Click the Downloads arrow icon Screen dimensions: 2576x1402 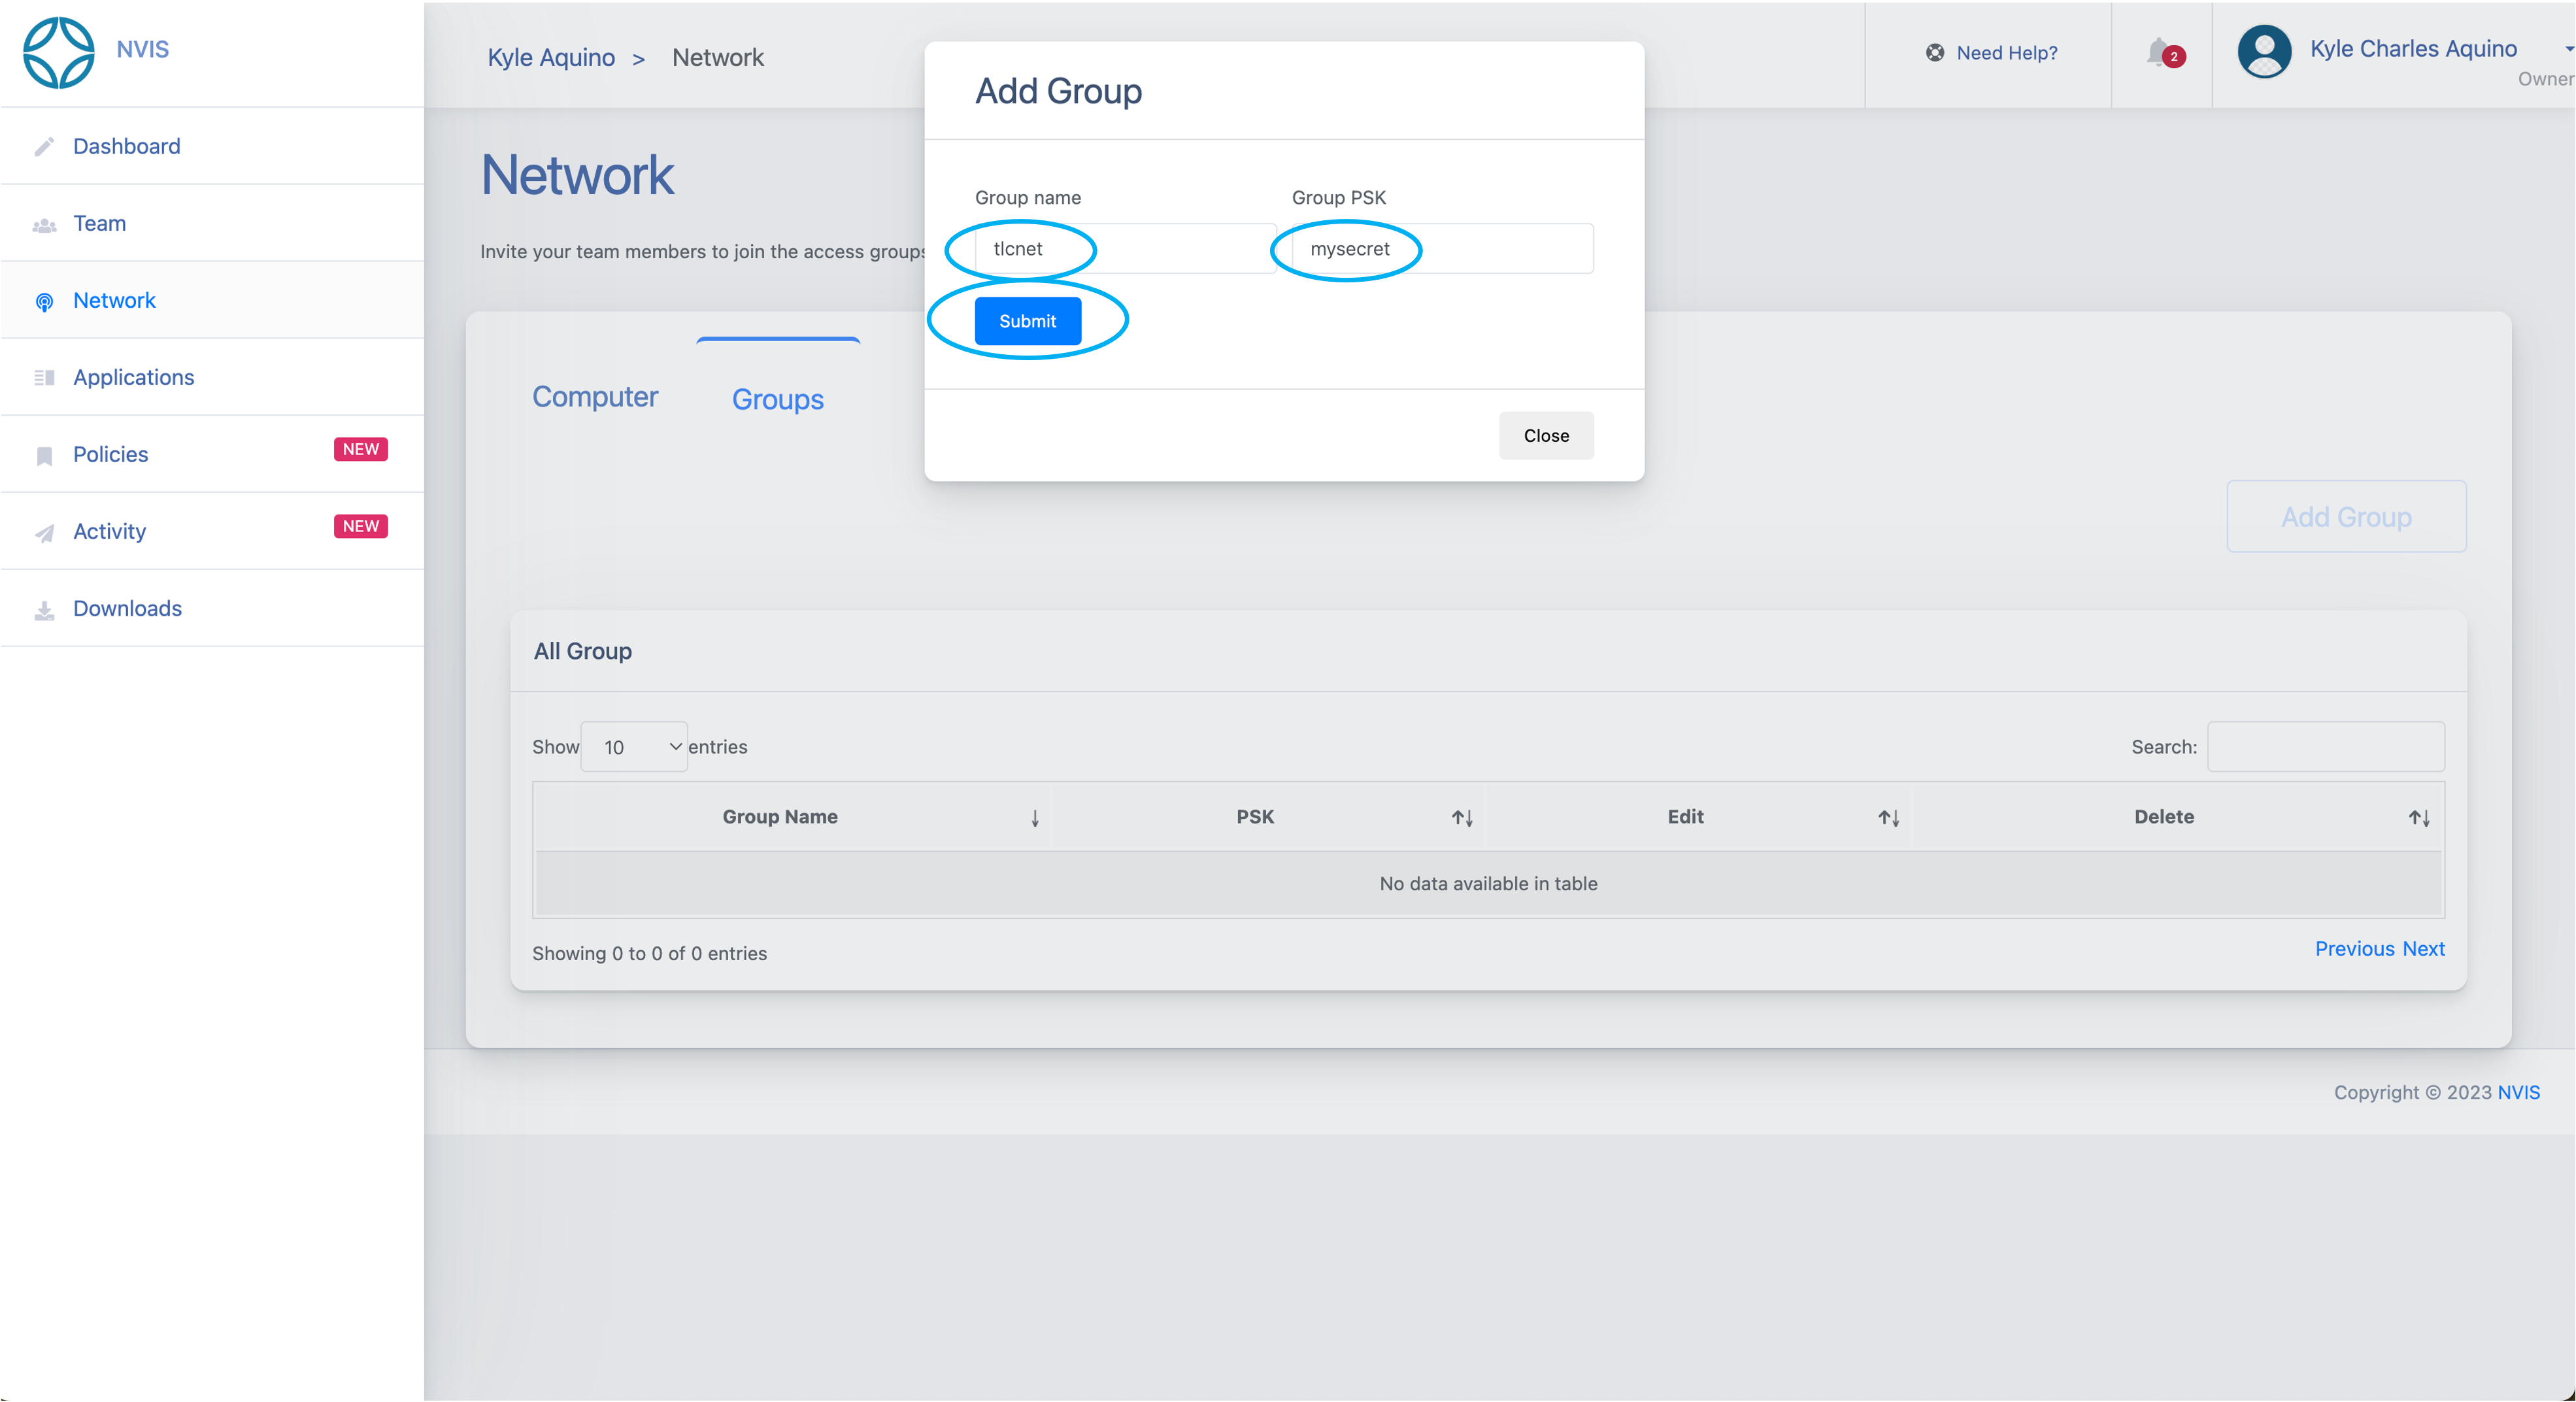pos(44,610)
